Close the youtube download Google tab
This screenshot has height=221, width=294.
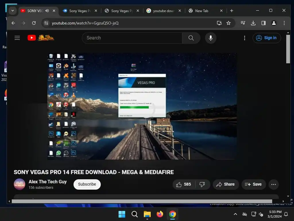180,11
